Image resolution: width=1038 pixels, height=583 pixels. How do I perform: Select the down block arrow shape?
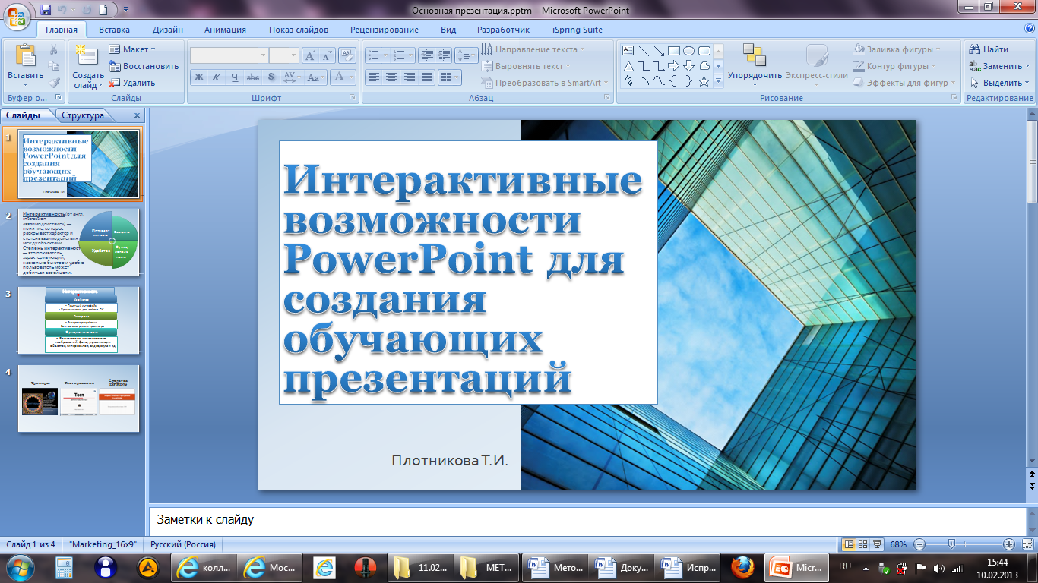click(689, 66)
